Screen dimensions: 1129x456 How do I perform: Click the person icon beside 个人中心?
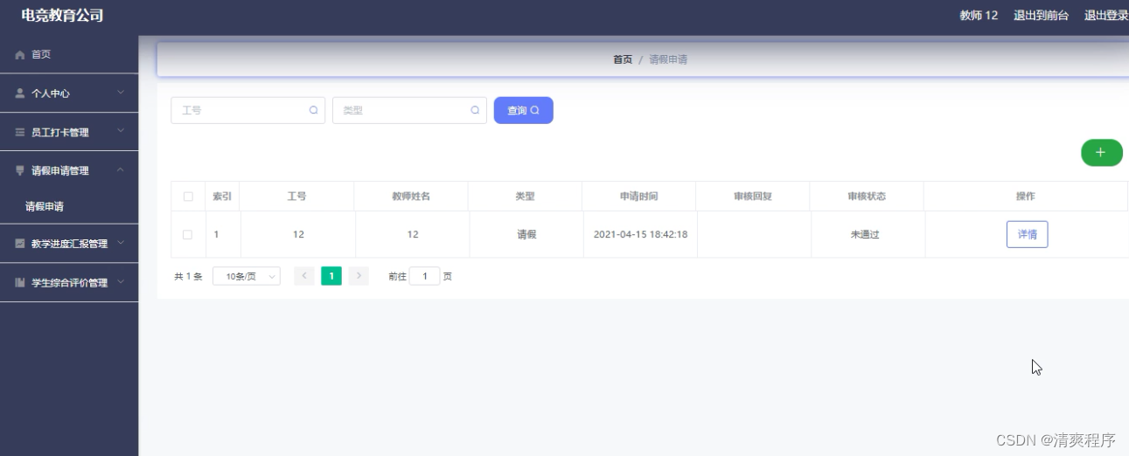[x=20, y=93]
